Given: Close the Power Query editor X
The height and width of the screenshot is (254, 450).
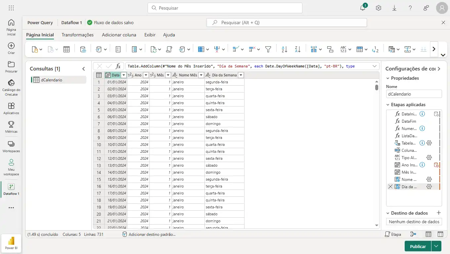Looking at the screenshot, I should (443, 22).
